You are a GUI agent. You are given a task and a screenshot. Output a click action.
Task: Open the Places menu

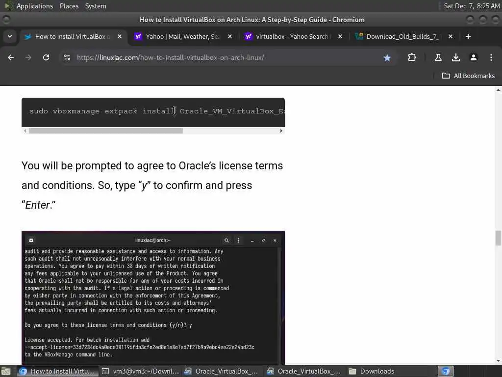click(69, 6)
